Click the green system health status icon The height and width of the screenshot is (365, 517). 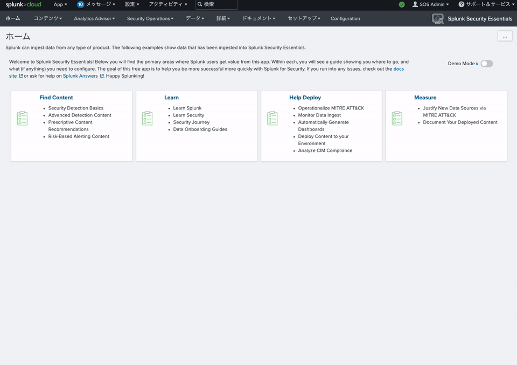coord(402,4)
